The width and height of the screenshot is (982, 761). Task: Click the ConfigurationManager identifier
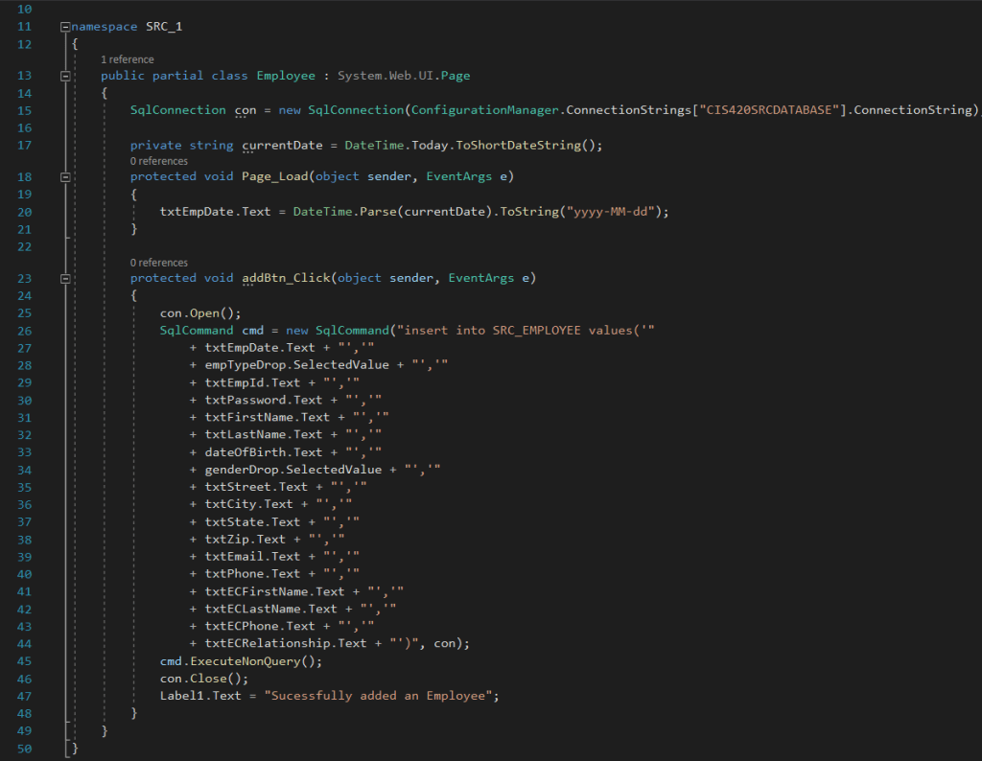484,110
